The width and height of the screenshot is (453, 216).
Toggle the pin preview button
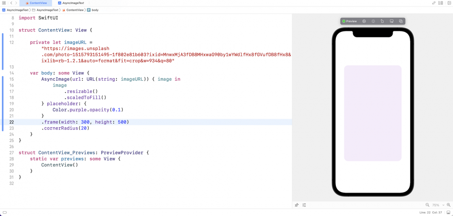click(297, 205)
